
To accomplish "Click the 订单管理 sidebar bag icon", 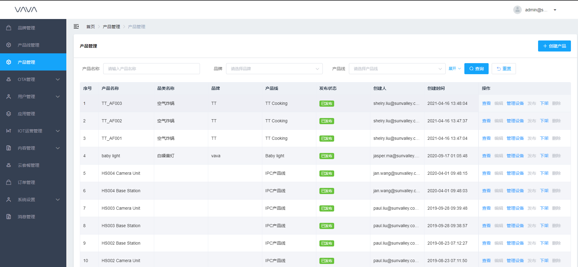I will tap(9, 182).
